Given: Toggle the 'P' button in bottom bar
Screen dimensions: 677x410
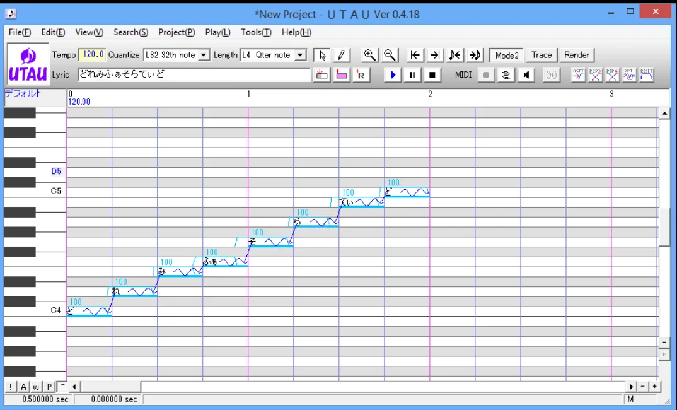Looking at the screenshot, I should (x=49, y=387).
